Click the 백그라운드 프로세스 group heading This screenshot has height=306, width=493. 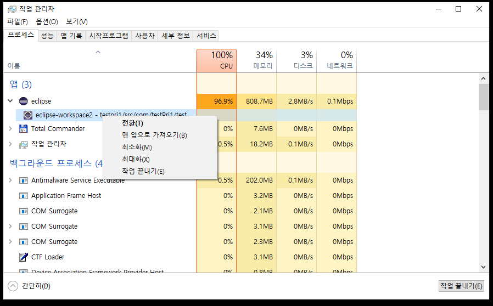[x=57, y=163]
